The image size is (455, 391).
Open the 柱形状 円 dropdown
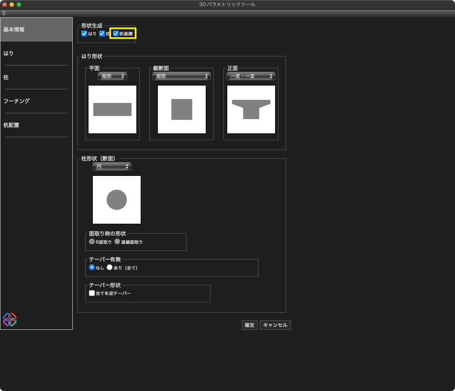(112, 166)
